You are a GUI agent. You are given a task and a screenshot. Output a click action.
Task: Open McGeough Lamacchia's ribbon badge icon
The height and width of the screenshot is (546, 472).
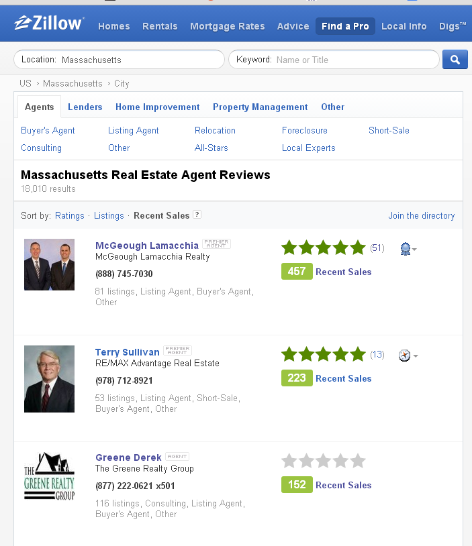(405, 249)
